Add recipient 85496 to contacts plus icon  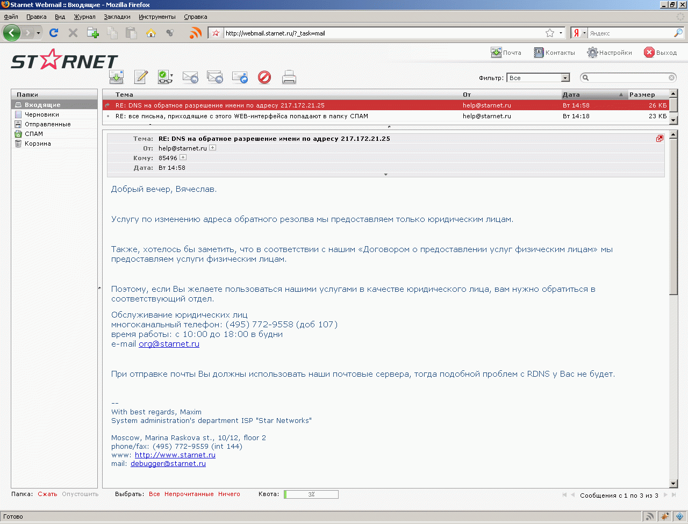click(x=183, y=157)
